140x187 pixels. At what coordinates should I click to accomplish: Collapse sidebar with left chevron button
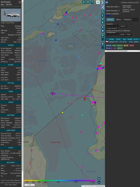coord(103,7)
